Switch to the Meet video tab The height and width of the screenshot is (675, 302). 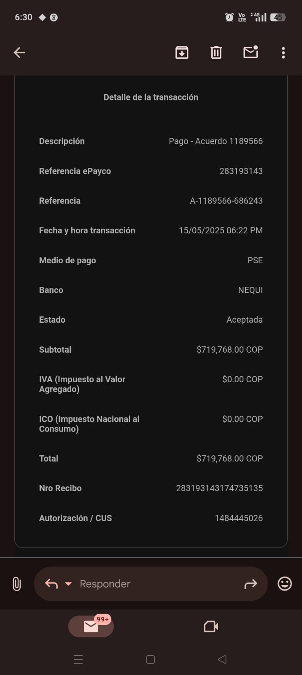[x=211, y=626]
